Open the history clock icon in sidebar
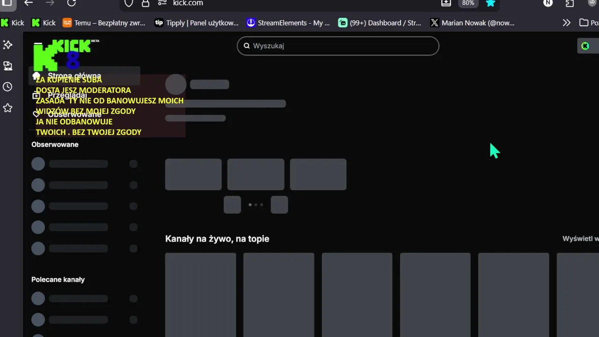 [x=7, y=87]
